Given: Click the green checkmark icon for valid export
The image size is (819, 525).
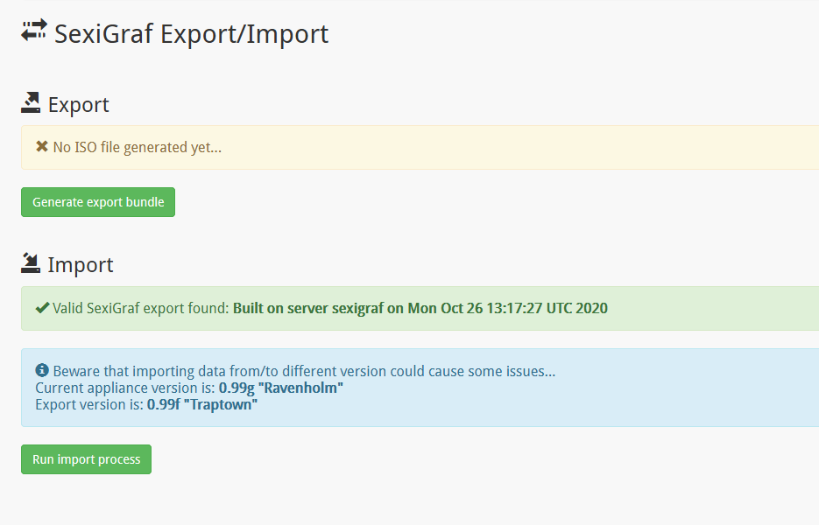Looking at the screenshot, I should tap(42, 308).
